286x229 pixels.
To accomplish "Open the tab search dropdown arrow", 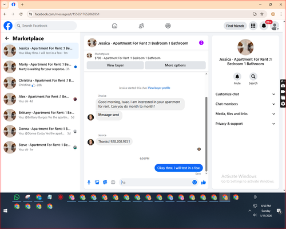I will [5, 5].
